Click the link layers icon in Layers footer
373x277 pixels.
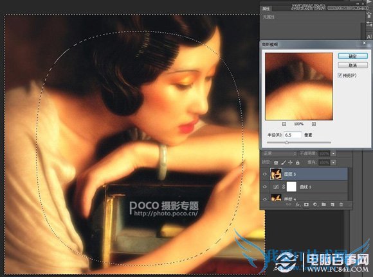(x=288, y=205)
